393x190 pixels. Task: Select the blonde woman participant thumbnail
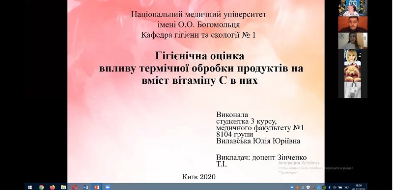[353, 57]
